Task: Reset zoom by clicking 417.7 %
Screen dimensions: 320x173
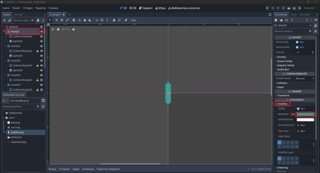Action: [66, 29]
